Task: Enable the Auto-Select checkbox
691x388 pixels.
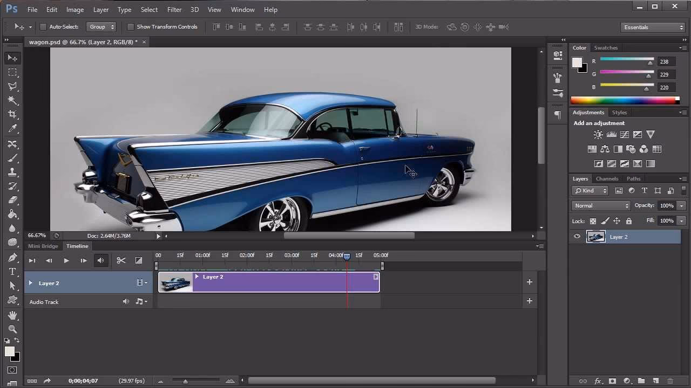Action: tap(43, 26)
